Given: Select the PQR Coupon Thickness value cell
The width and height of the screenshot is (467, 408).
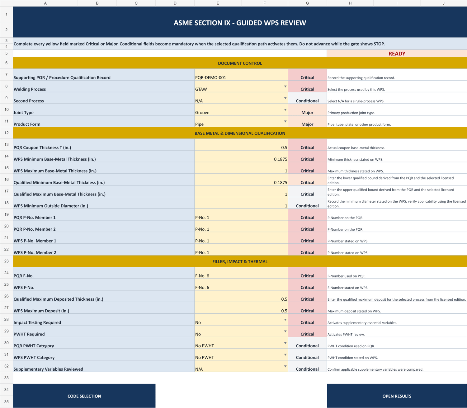Looking at the screenshot, I should [241, 145].
